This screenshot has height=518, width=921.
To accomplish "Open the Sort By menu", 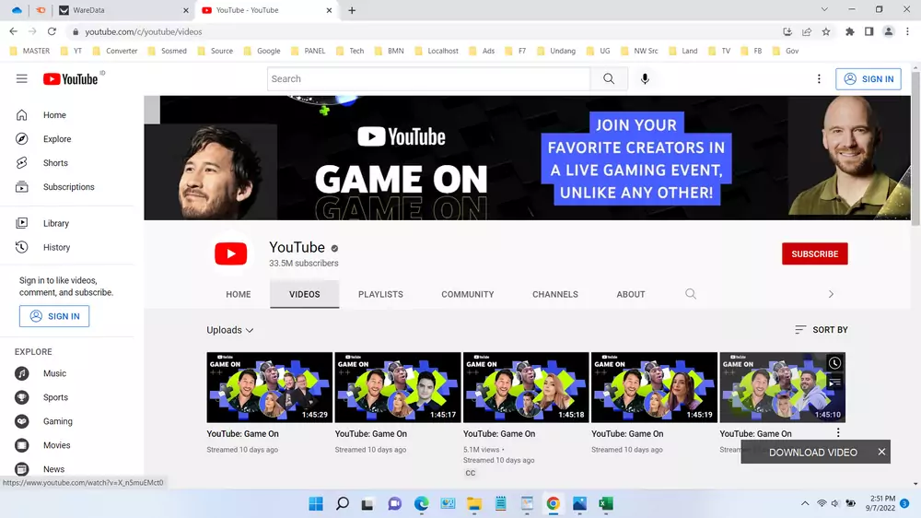I will click(822, 330).
